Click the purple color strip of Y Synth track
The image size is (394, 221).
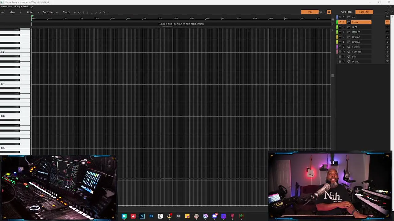[x=337, y=47]
